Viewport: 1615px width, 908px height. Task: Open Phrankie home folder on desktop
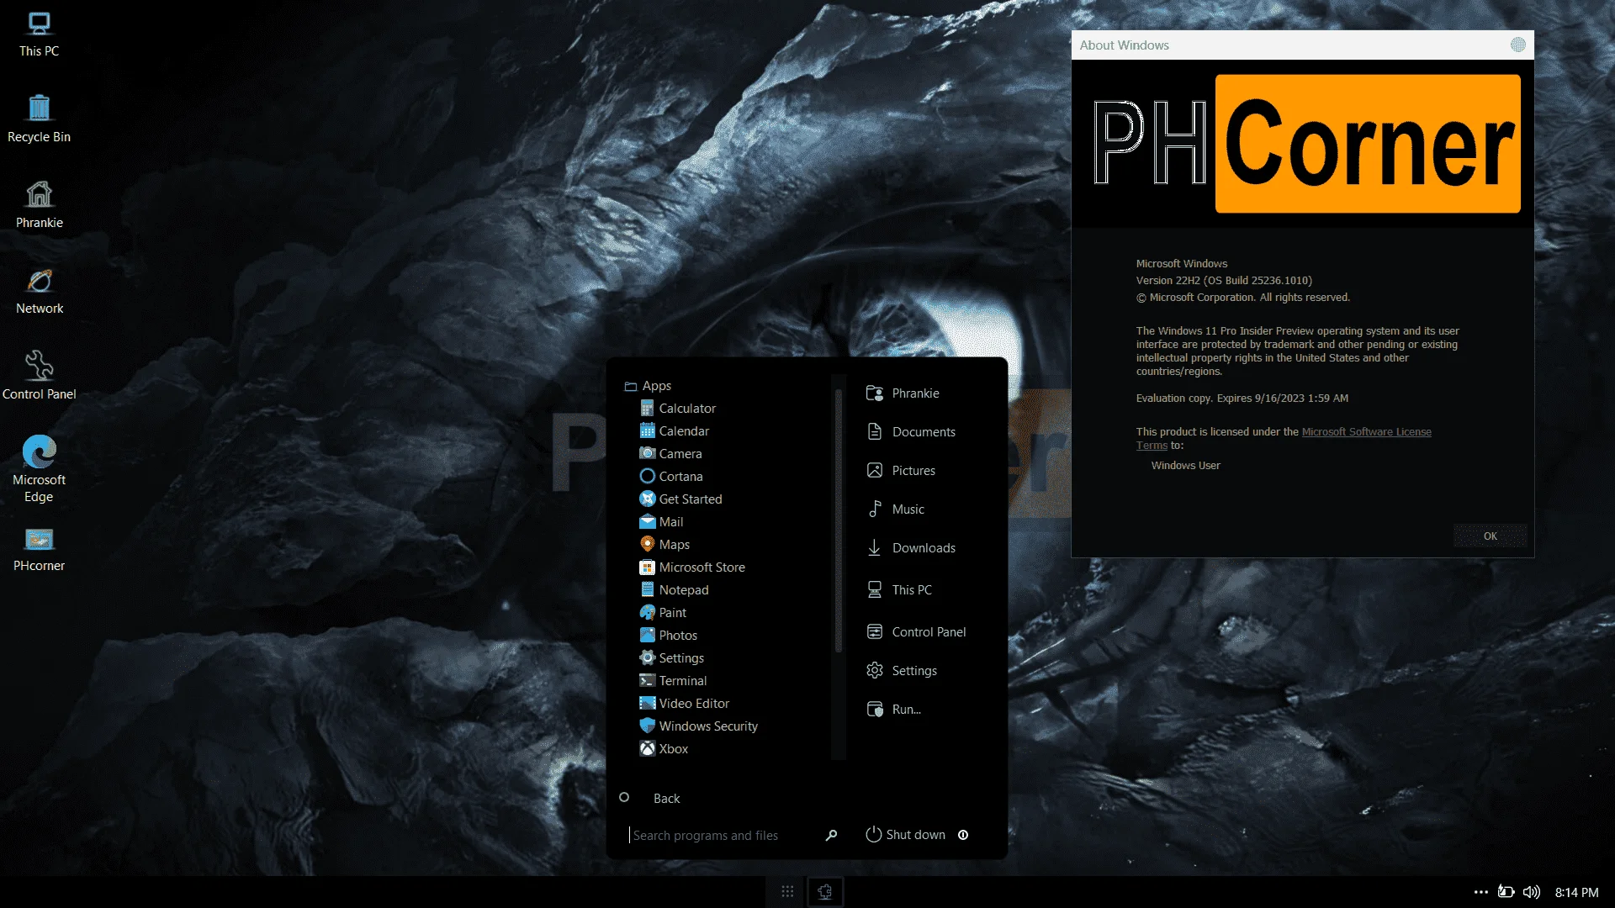click(x=39, y=206)
